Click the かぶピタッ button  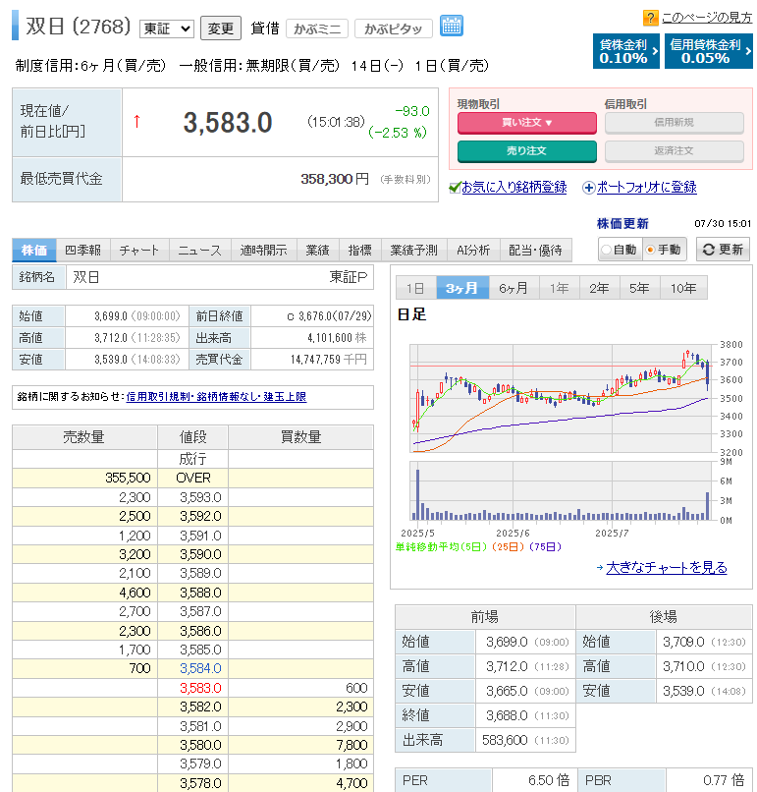click(x=393, y=28)
